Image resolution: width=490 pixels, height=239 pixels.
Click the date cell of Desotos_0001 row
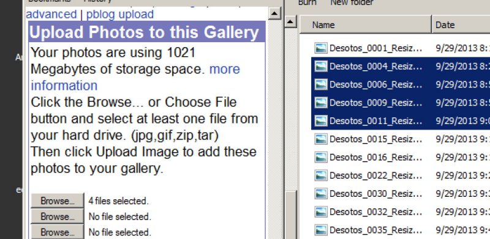pyautogui.click(x=463, y=48)
